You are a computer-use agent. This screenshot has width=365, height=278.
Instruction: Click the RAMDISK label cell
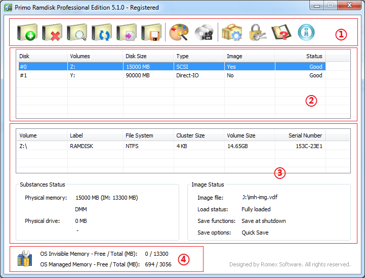click(x=82, y=146)
